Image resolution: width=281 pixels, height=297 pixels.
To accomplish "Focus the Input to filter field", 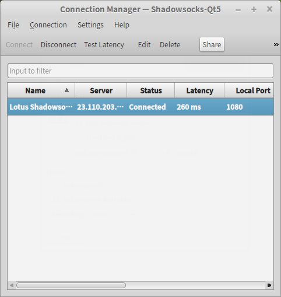I will pyautogui.click(x=140, y=71).
